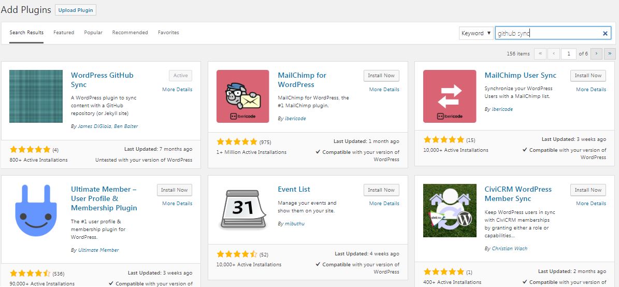Image resolution: width=619 pixels, height=287 pixels.
Task: Open the Featured plugins tab
Action: coord(64,33)
